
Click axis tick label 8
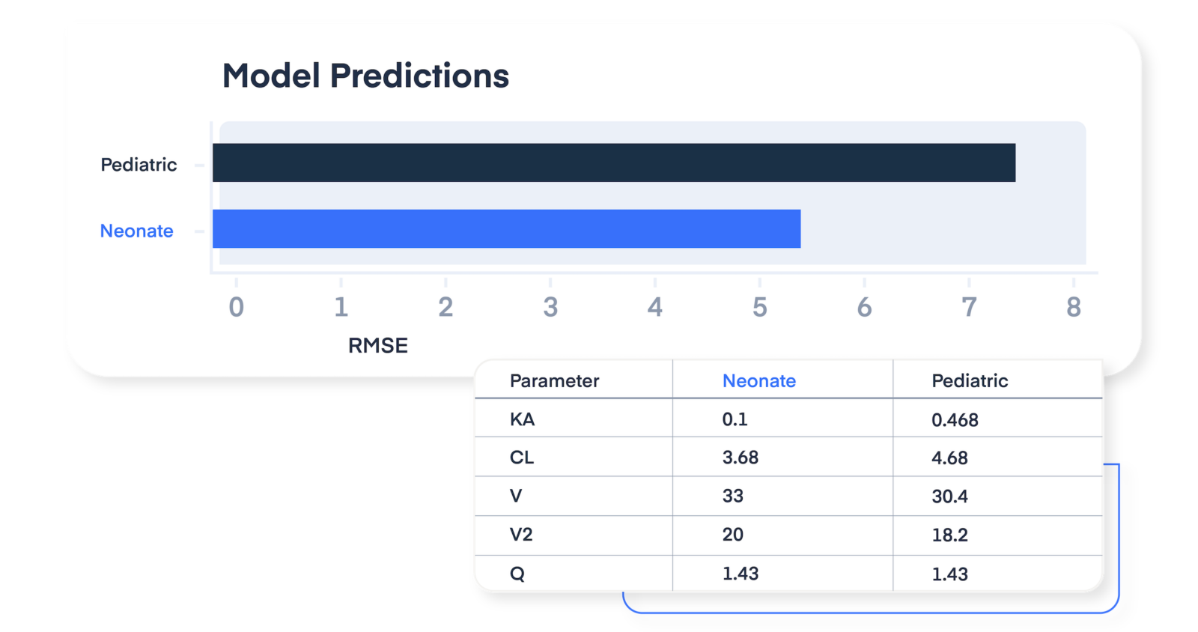1074,307
